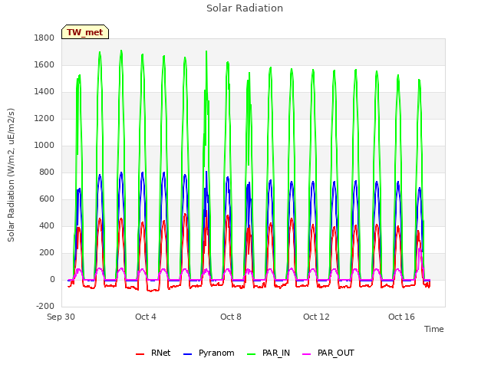
Task: Click the TW_met annotation label
Action: pyautogui.click(x=85, y=32)
